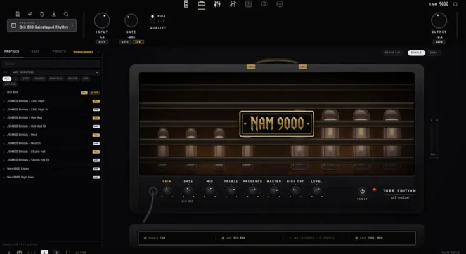The image size is (466, 254).
Task: Open the stereo overlapping-circles section icon
Action: [264, 4]
